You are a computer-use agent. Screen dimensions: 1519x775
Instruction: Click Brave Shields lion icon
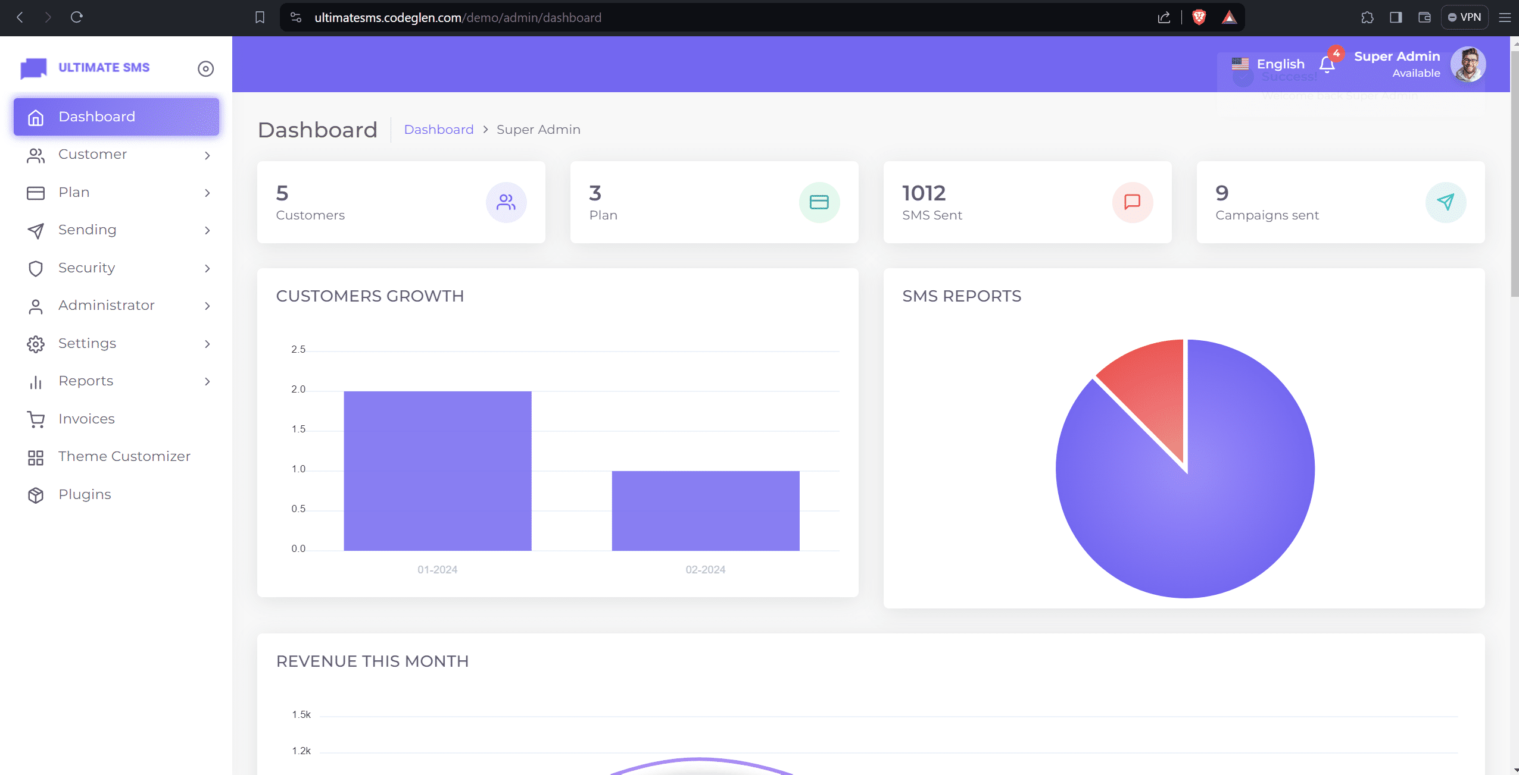click(x=1199, y=17)
